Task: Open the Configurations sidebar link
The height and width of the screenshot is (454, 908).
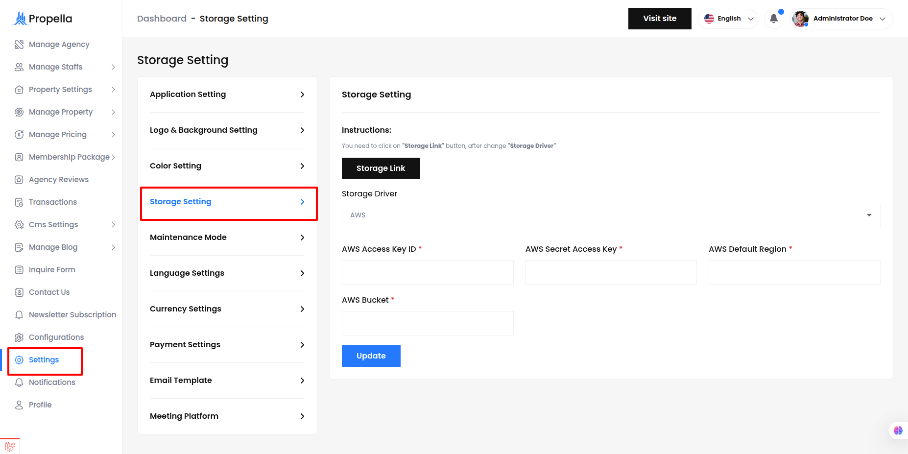Action: (x=56, y=337)
